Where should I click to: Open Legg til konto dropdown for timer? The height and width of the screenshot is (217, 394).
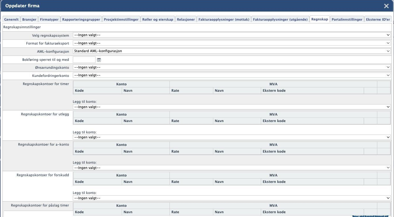[x=231, y=107]
